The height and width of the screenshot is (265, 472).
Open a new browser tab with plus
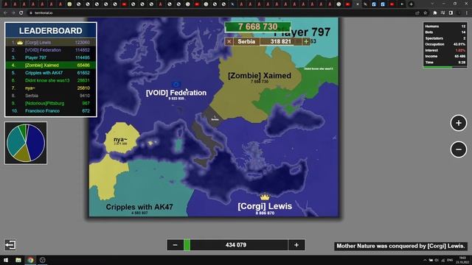[x=412, y=4]
